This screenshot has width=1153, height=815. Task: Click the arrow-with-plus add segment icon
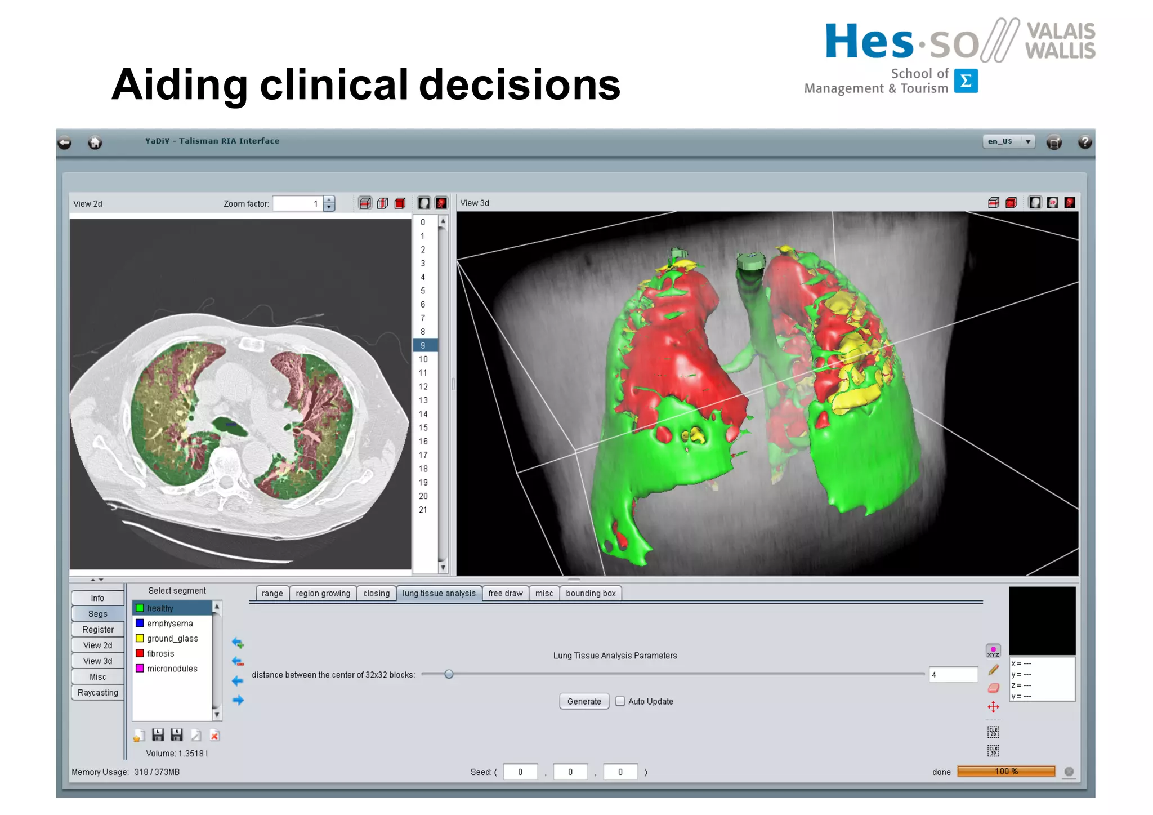pos(238,643)
